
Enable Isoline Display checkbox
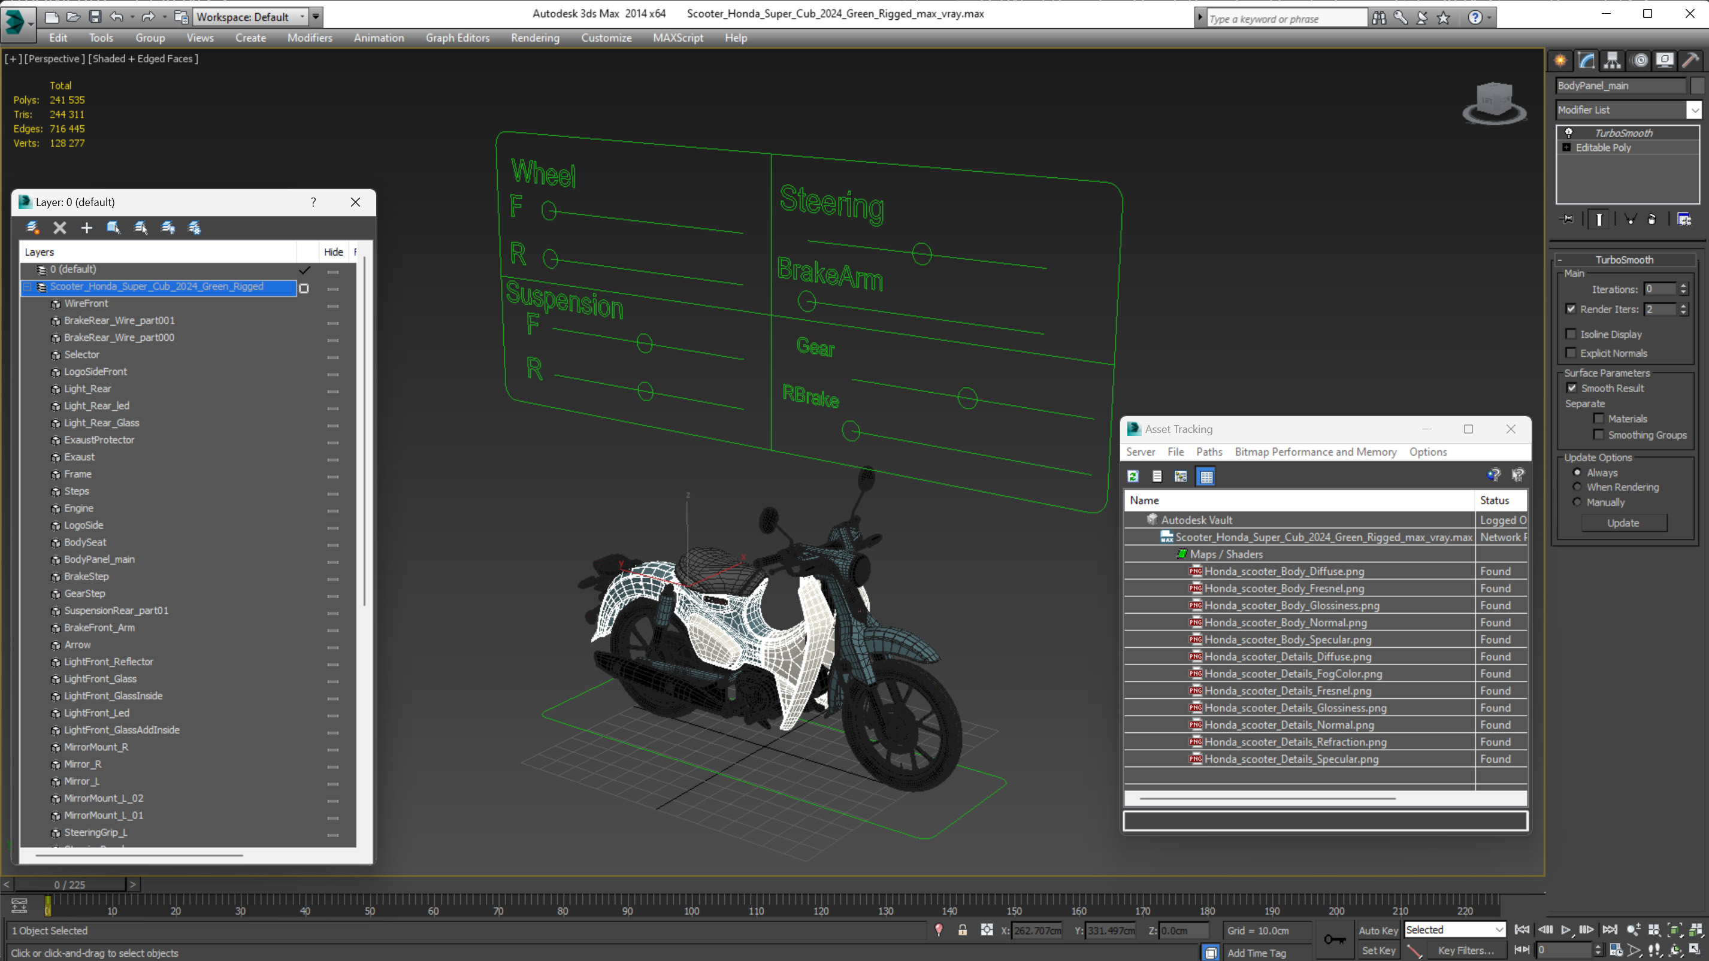point(1571,334)
